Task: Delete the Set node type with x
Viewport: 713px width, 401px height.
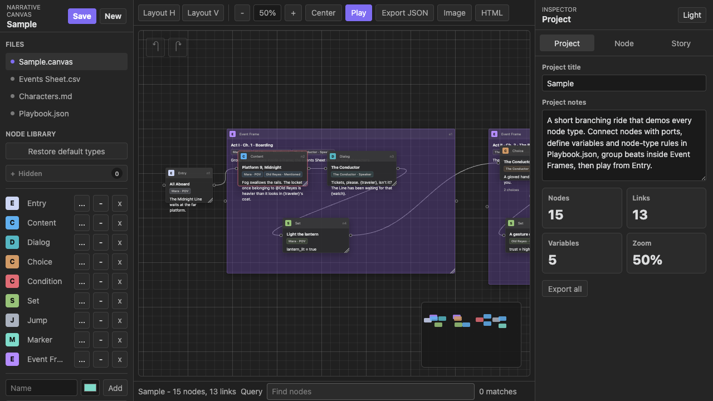Action: [x=120, y=301]
